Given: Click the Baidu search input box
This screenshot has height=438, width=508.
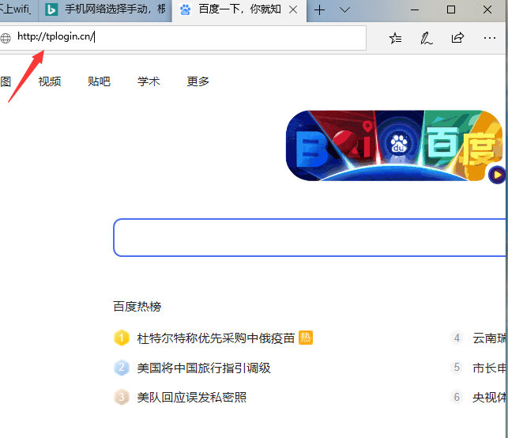Looking at the screenshot, I should (x=308, y=238).
